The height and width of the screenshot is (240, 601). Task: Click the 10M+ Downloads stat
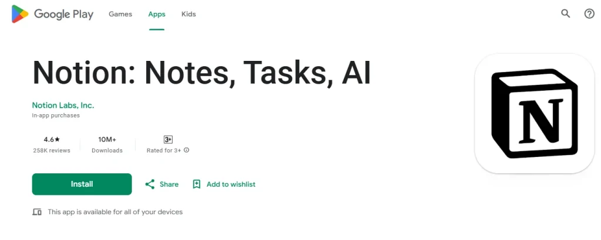pyautogui.click(x=107, y=145)
